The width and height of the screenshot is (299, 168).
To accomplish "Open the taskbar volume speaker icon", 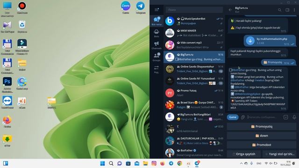I will pos(271,163).
